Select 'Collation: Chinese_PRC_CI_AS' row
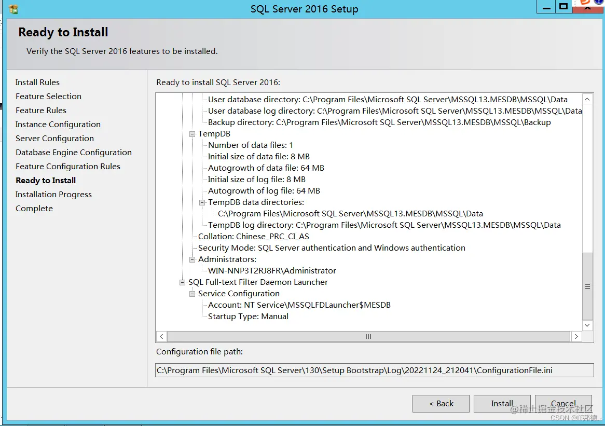 254,237
